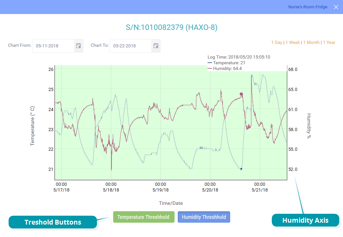
Task: Select the 1 Day range
Action: 277,42
